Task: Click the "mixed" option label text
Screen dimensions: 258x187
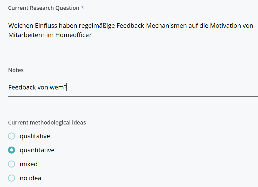Action: [29, 164]
